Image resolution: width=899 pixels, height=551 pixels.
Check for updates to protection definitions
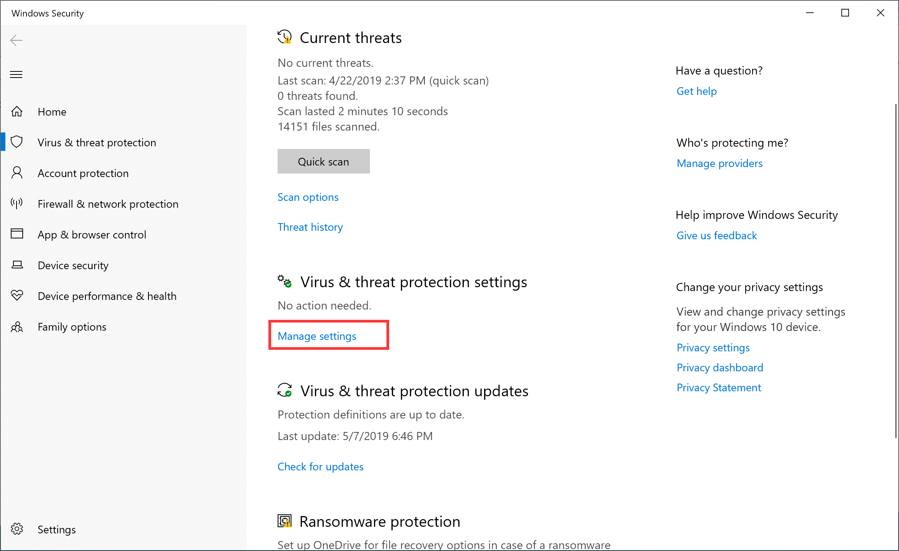[320, 466]
